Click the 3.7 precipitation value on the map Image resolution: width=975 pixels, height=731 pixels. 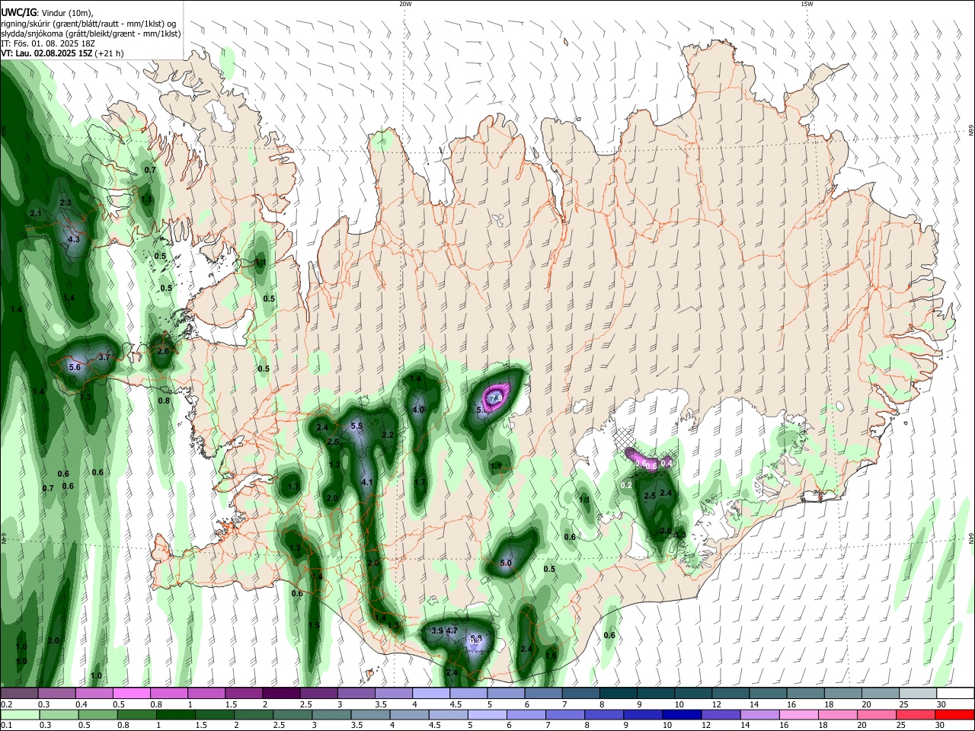click(x=105, y=357)
